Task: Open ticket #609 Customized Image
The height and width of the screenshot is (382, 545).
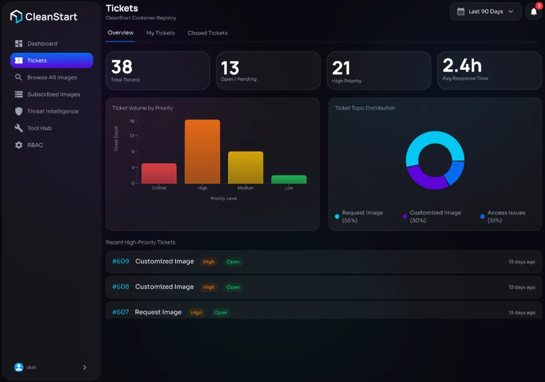Action: [324, 262]
